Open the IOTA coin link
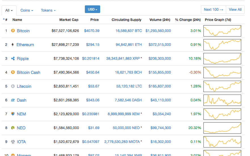250x156 pixels. coord(21,142)
